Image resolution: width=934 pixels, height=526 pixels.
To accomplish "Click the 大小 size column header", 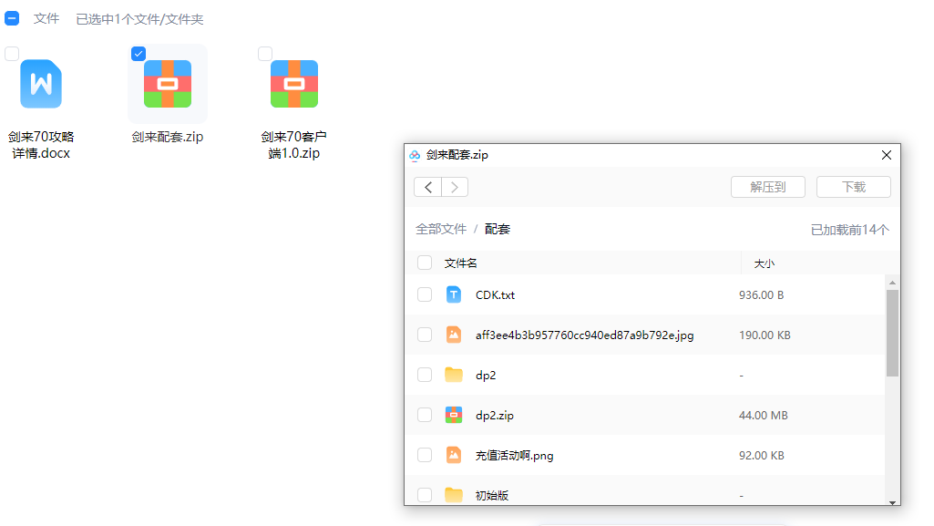I will tap(764, 263).
